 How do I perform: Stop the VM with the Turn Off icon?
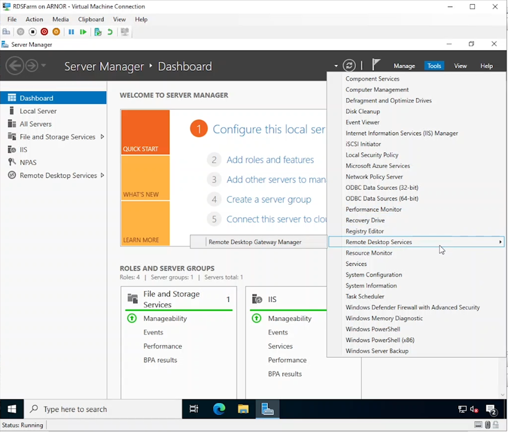[x=33, y=32]
